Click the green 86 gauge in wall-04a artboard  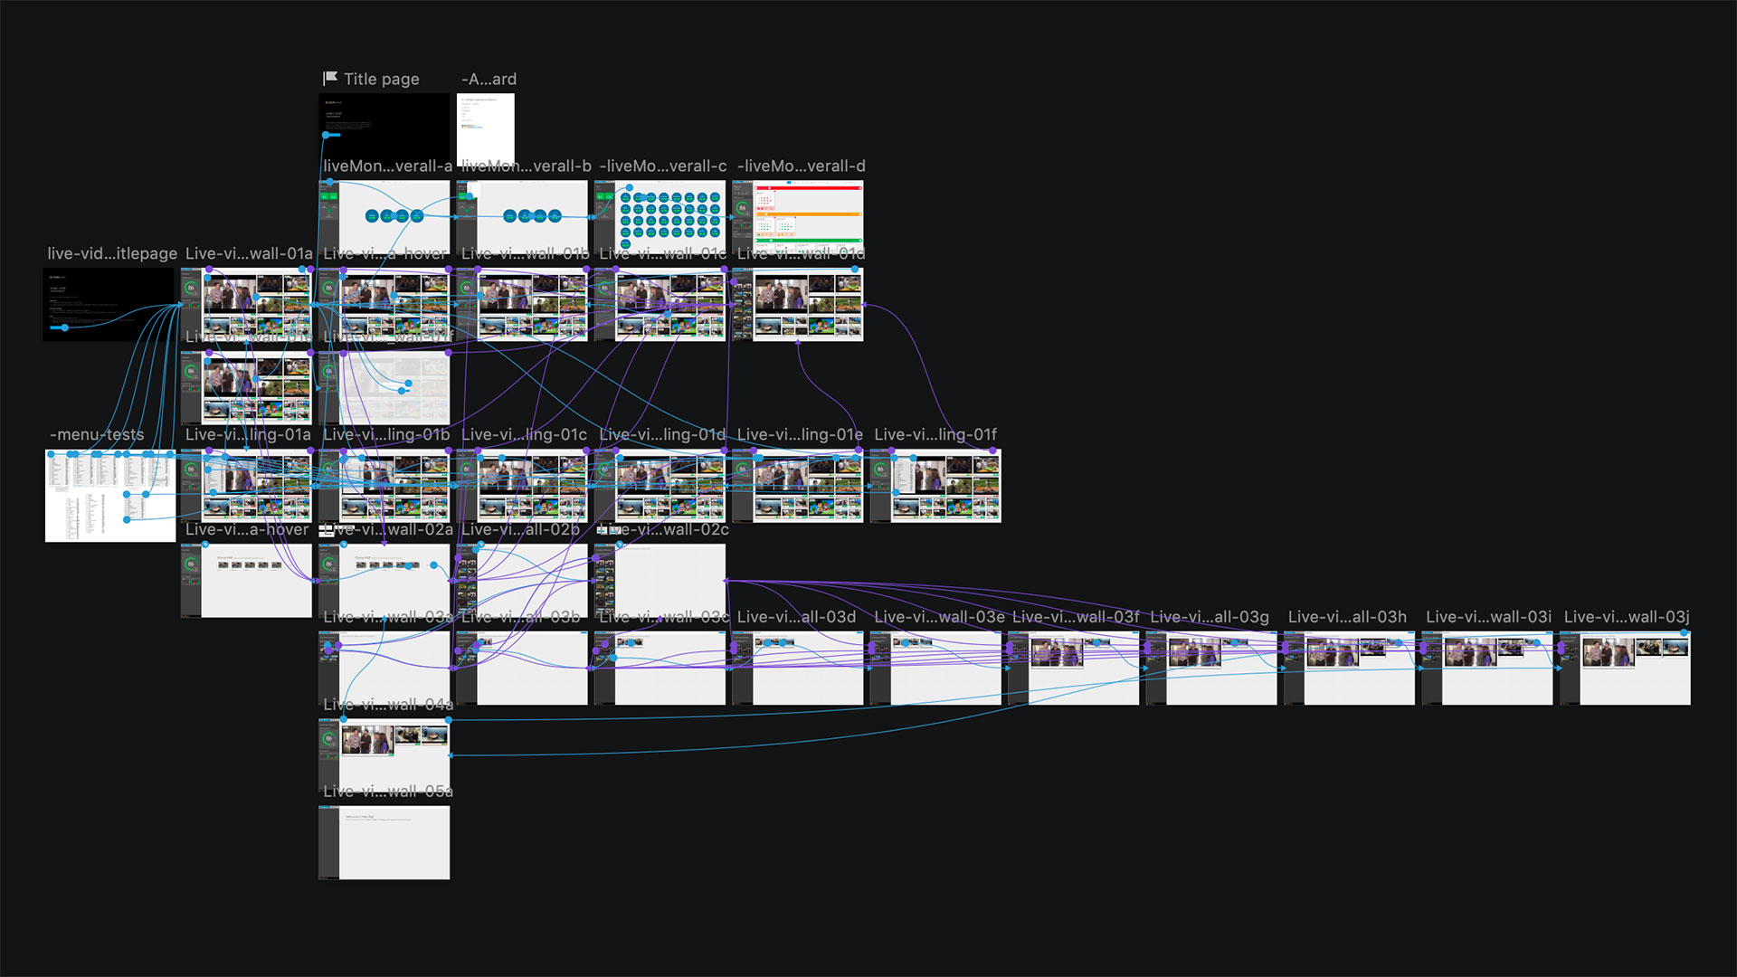point(328,738)
